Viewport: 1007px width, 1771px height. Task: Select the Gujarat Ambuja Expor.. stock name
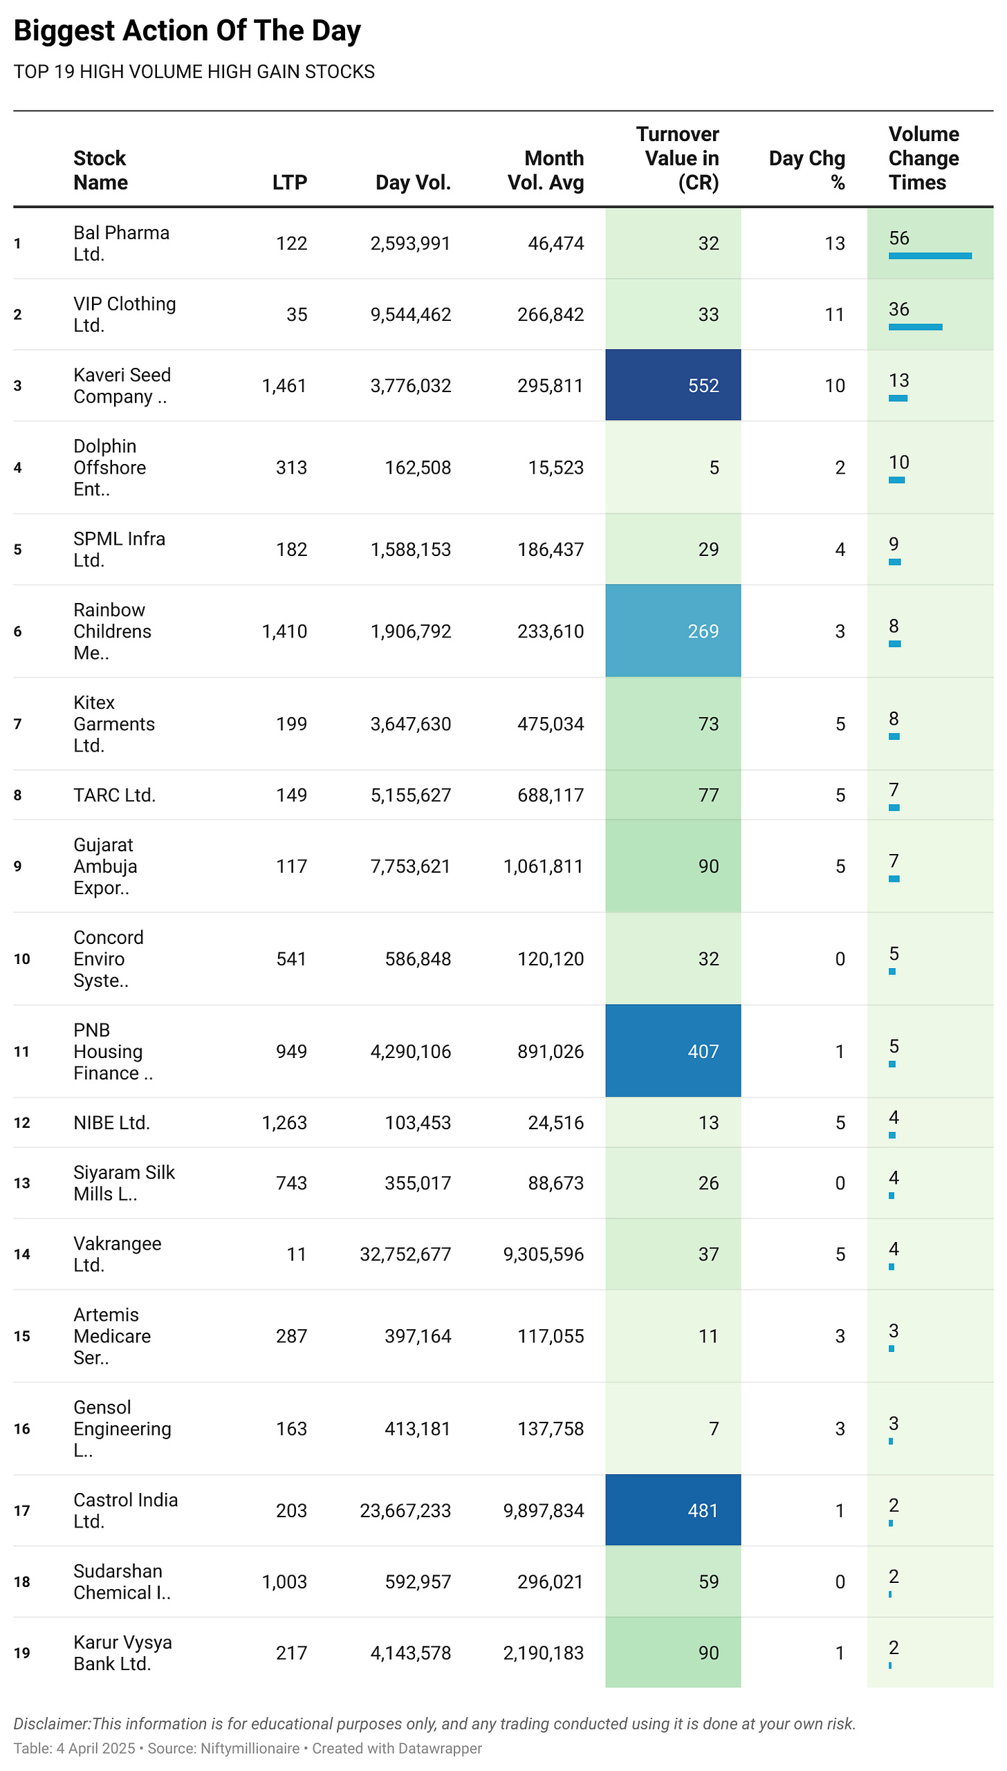[x=105, y=866]
